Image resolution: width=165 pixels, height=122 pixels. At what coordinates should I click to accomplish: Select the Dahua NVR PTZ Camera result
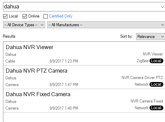(x=84, y=77)
